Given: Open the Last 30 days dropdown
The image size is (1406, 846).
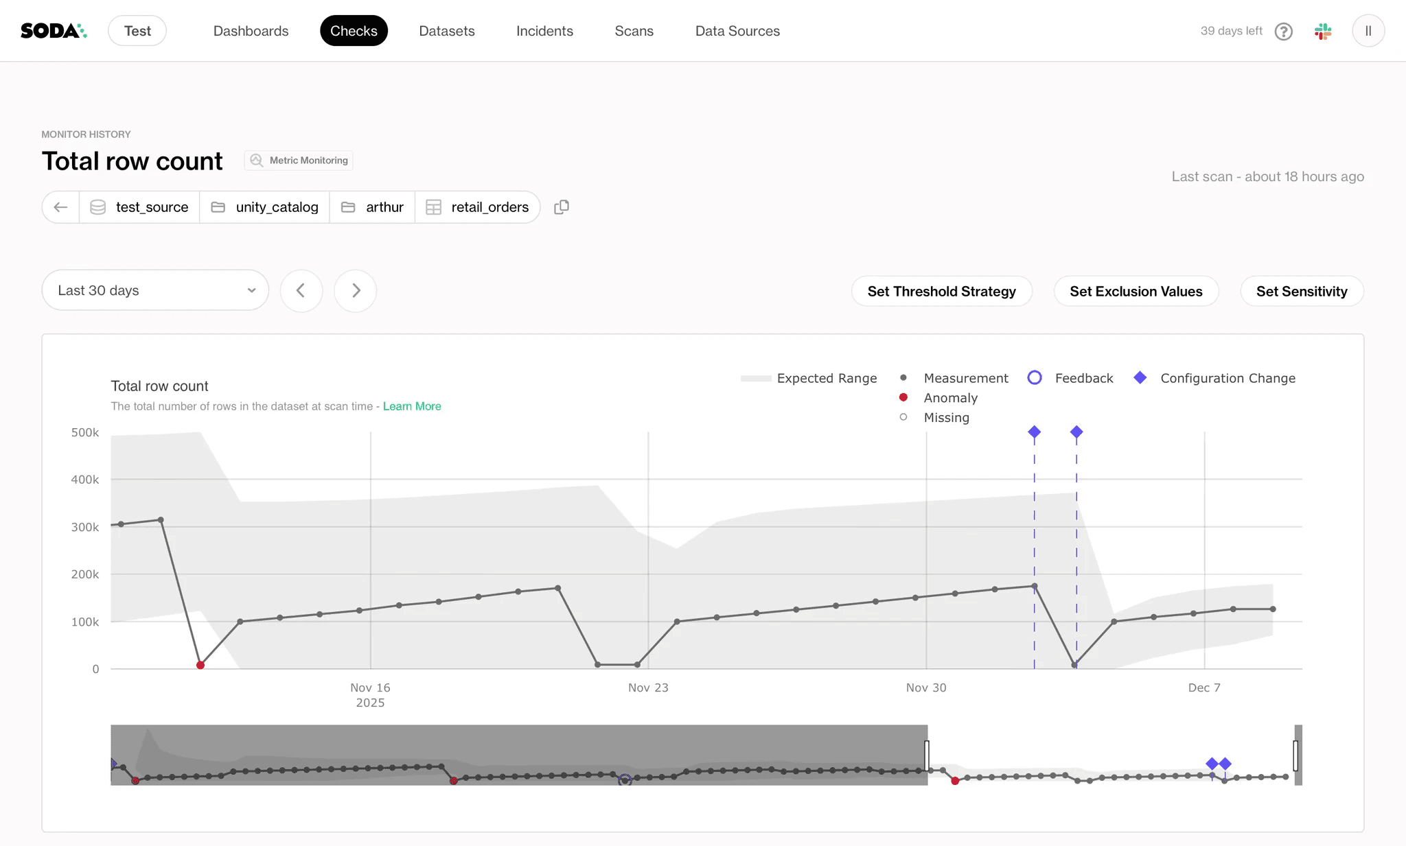Looking at the screenshot, I should tap(155, 290).
